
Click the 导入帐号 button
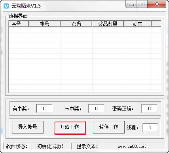(28, 127)
